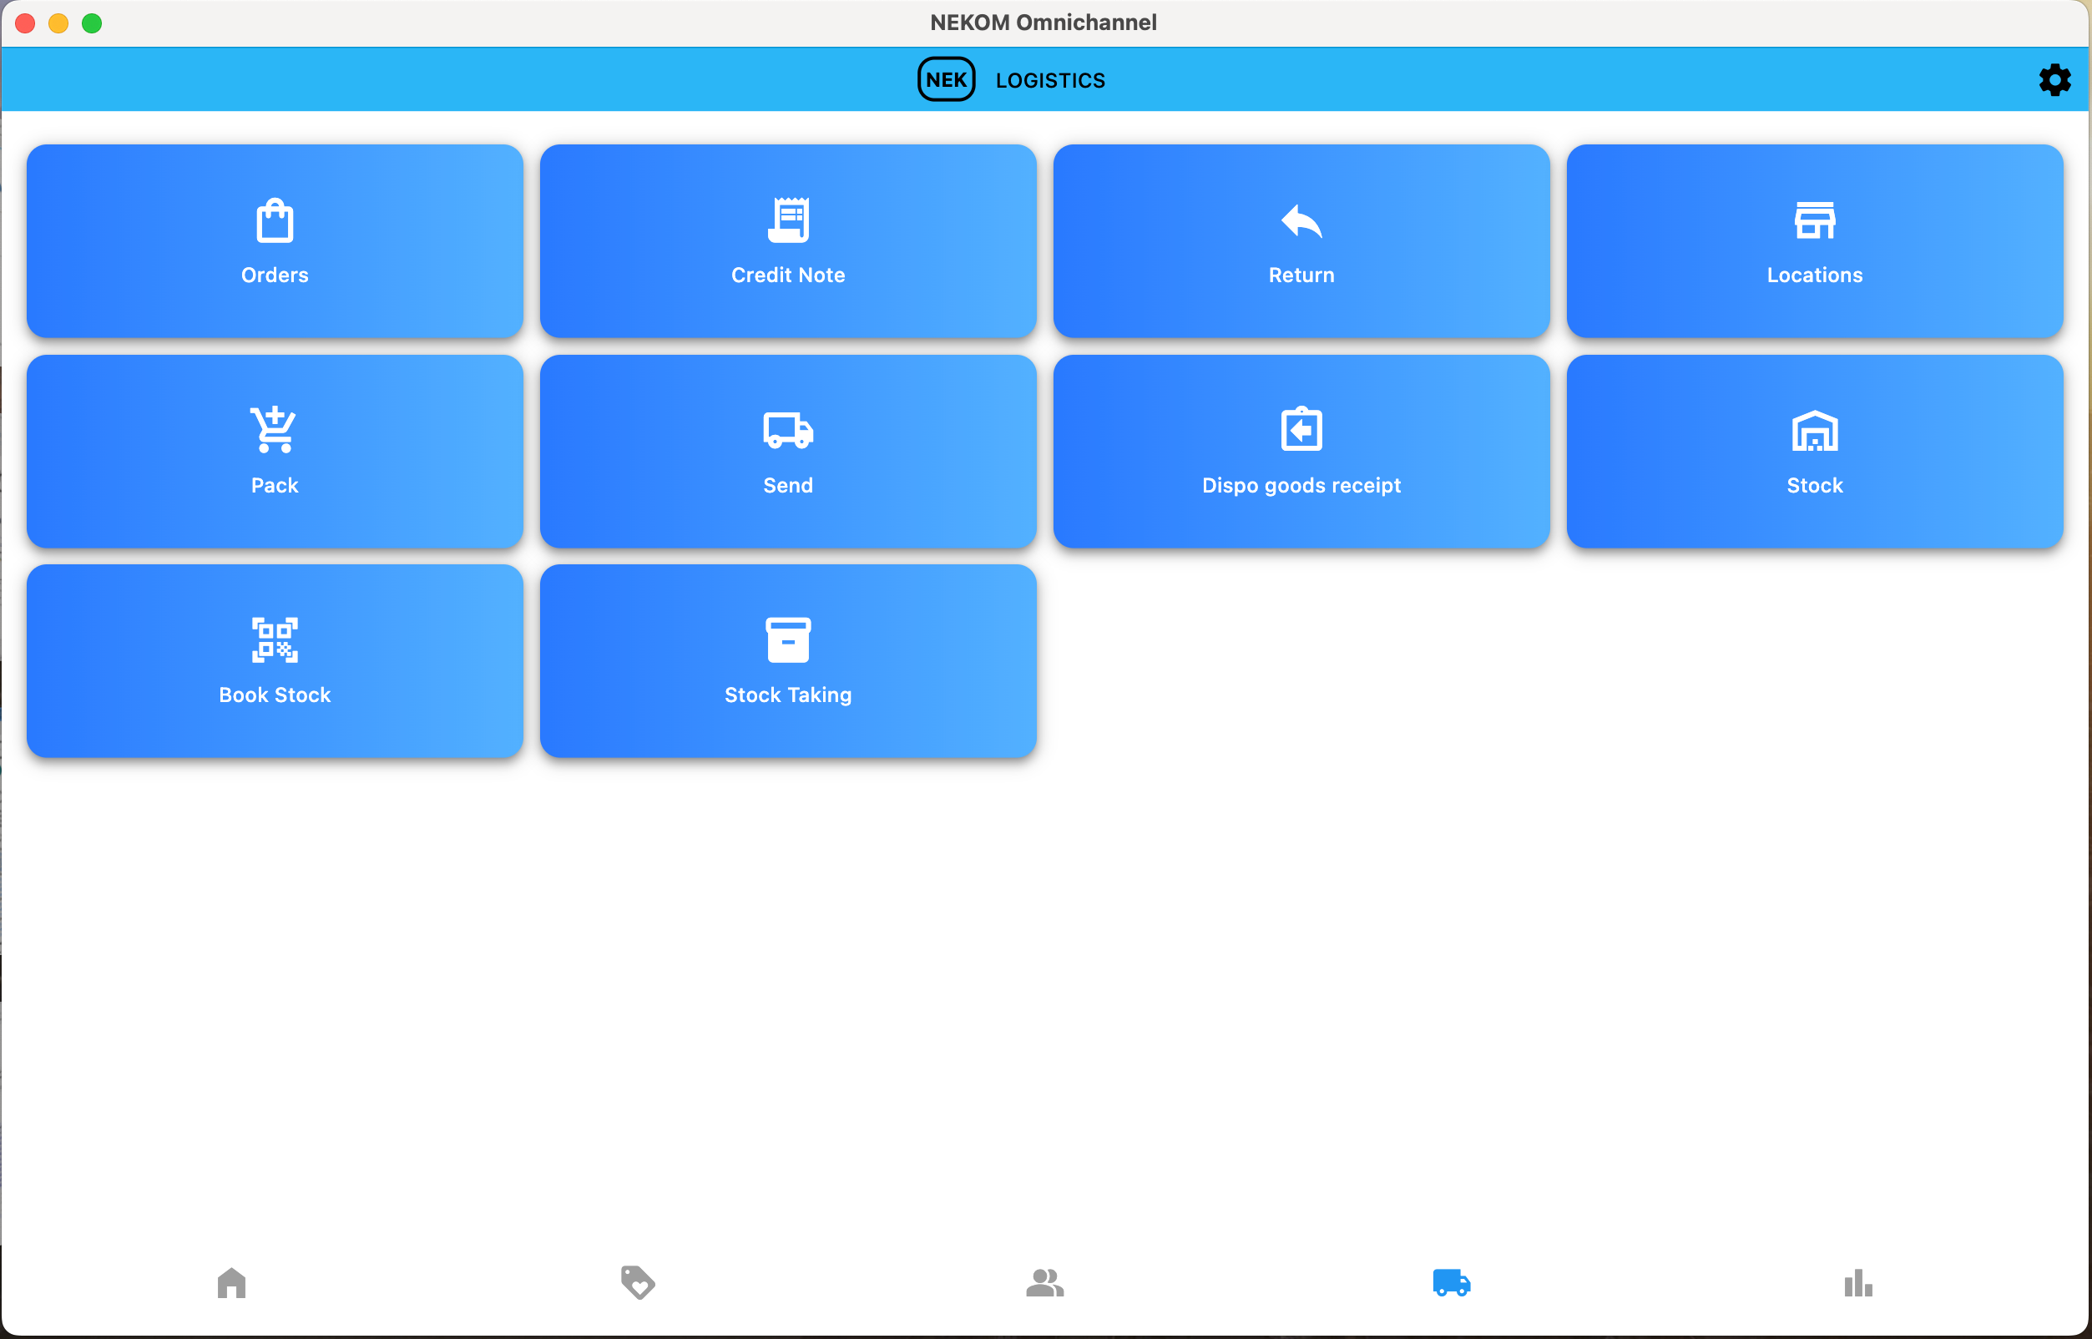The height and width of the screenshot is (1339, 2092).
Task: Open the Return tile
Action: [1301, 241]
